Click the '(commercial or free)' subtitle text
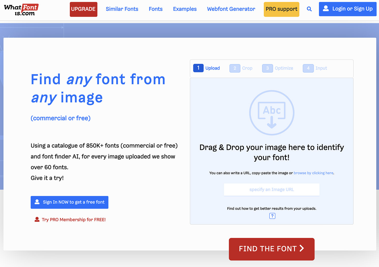 (x=61, y=118)
